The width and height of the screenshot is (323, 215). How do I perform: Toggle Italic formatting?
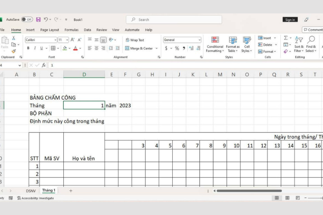pyautogui.click(x=35, y=48)
